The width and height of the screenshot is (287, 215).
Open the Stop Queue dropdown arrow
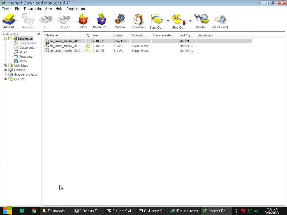pos(190,21)
